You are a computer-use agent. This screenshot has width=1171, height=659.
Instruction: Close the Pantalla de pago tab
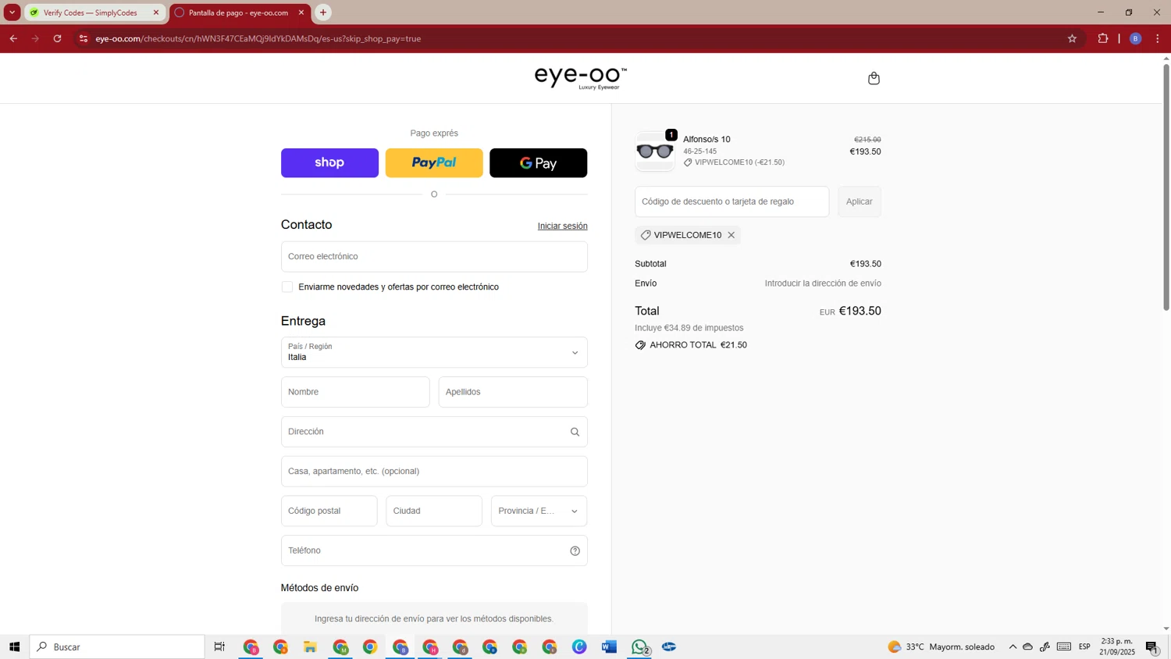pos(301,12)
